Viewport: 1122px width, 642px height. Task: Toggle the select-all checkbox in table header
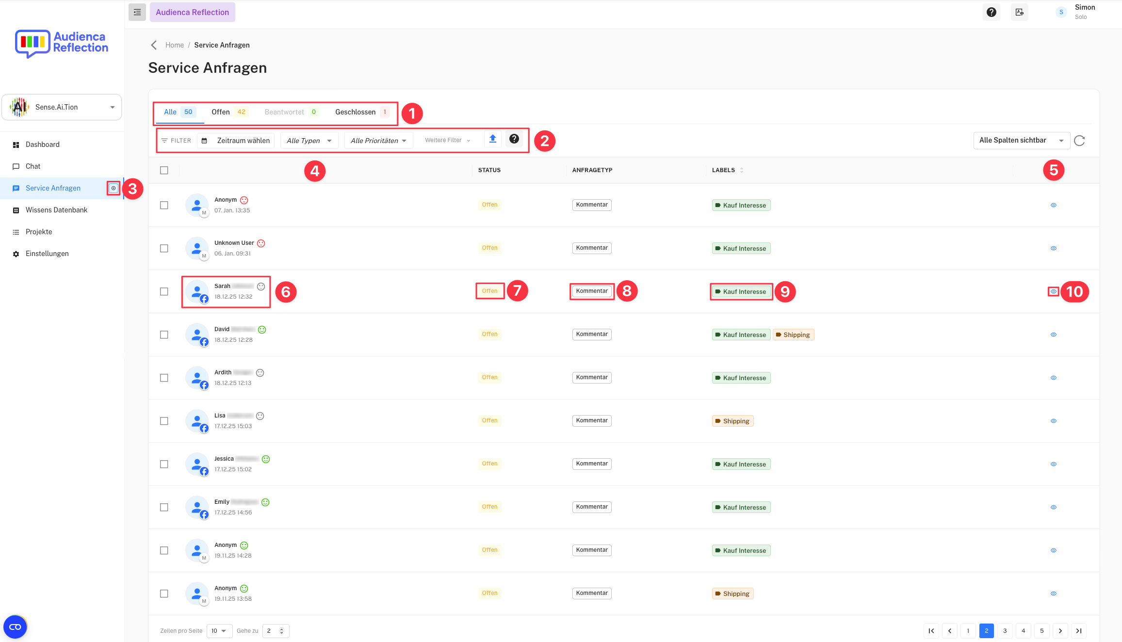[x=164, y=170]
